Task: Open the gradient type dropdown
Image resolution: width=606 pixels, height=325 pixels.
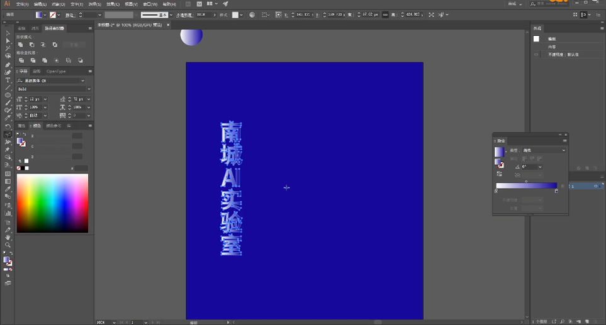Action: coord(544,150)
